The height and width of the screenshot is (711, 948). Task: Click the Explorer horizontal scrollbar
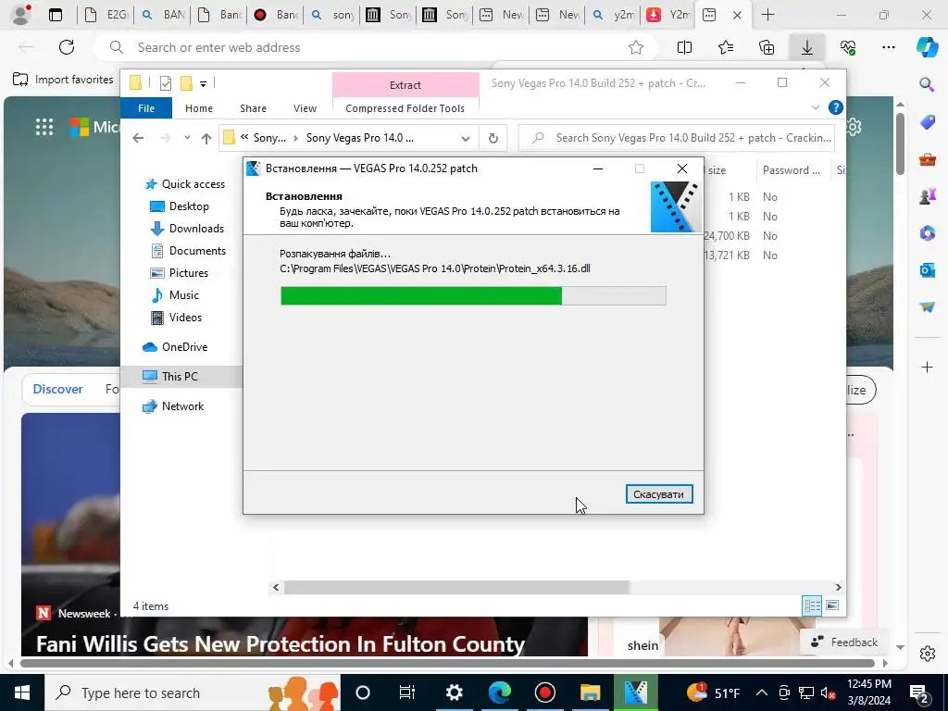pyautogui.click(x=456, y=587)
